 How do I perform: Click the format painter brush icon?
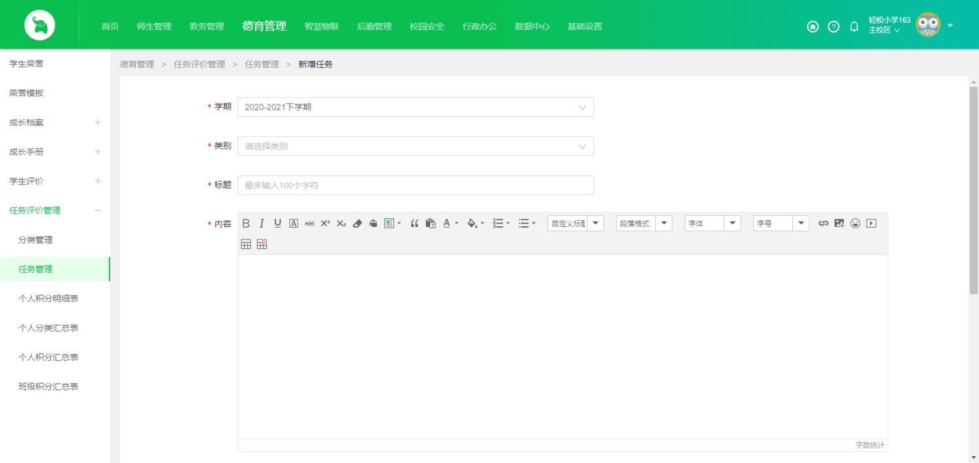373,223
